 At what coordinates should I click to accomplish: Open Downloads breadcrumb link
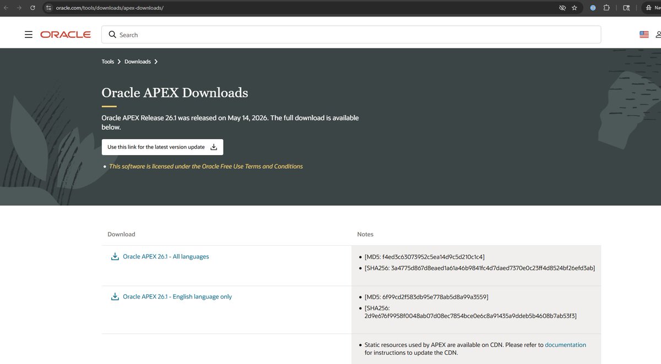click(x=138, y=62)
